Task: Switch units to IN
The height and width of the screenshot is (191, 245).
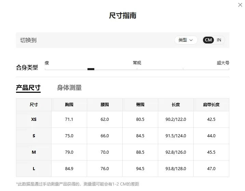Action: 219,40
